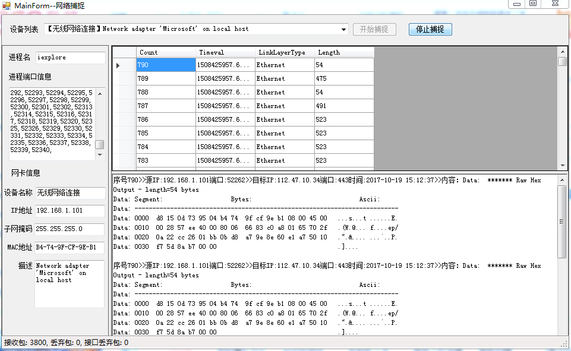Image resolution: width=571 pixels, height=351 pixels.
Task: Click the 设备列表 label
Action: (24, 30)
